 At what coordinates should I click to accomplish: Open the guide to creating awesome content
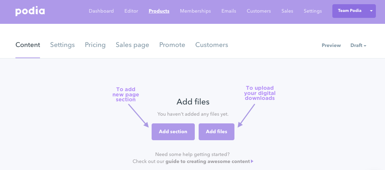point(208,162)
